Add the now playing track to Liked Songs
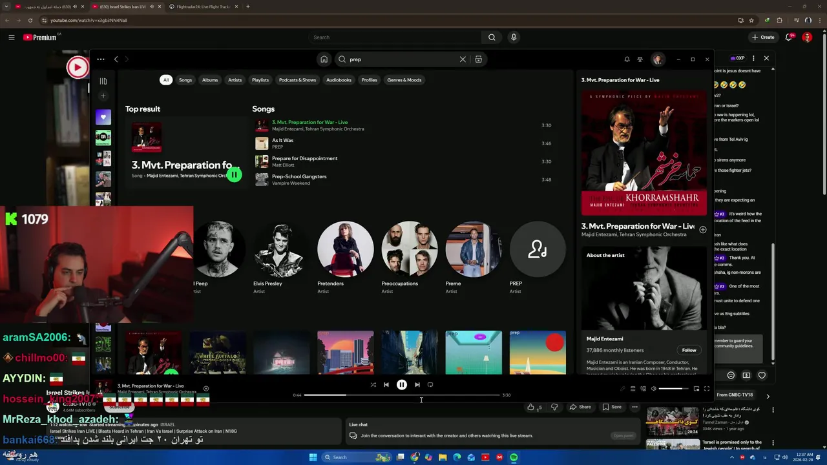 (702, 230)
